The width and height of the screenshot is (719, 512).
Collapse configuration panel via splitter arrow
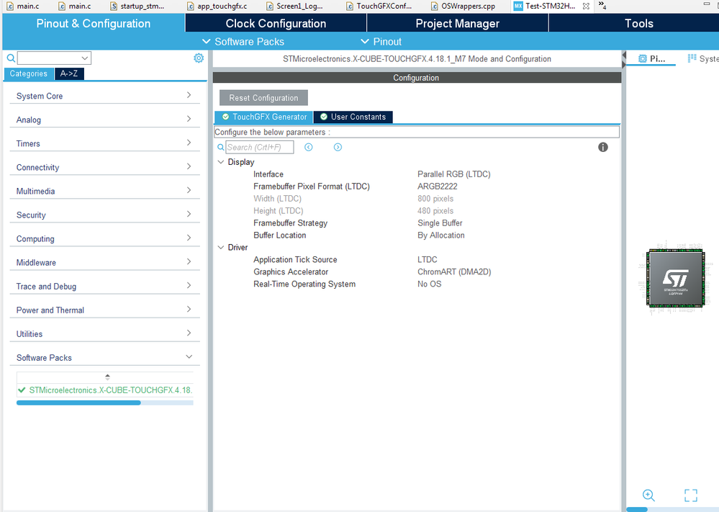pyautogui.click(x=623, y=55)
